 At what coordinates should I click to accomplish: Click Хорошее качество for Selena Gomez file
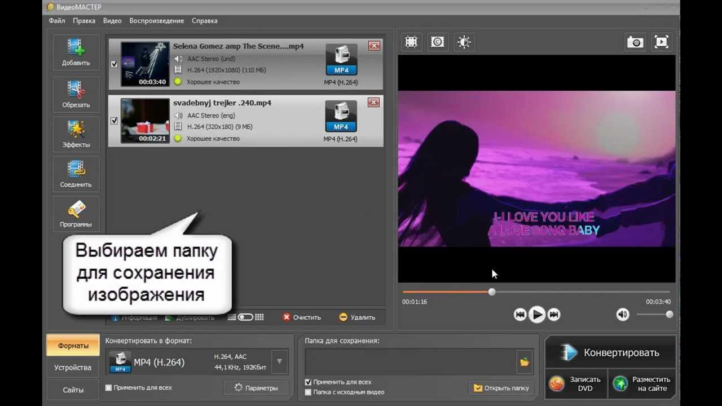pyautogui.click(x=213, y=82)
